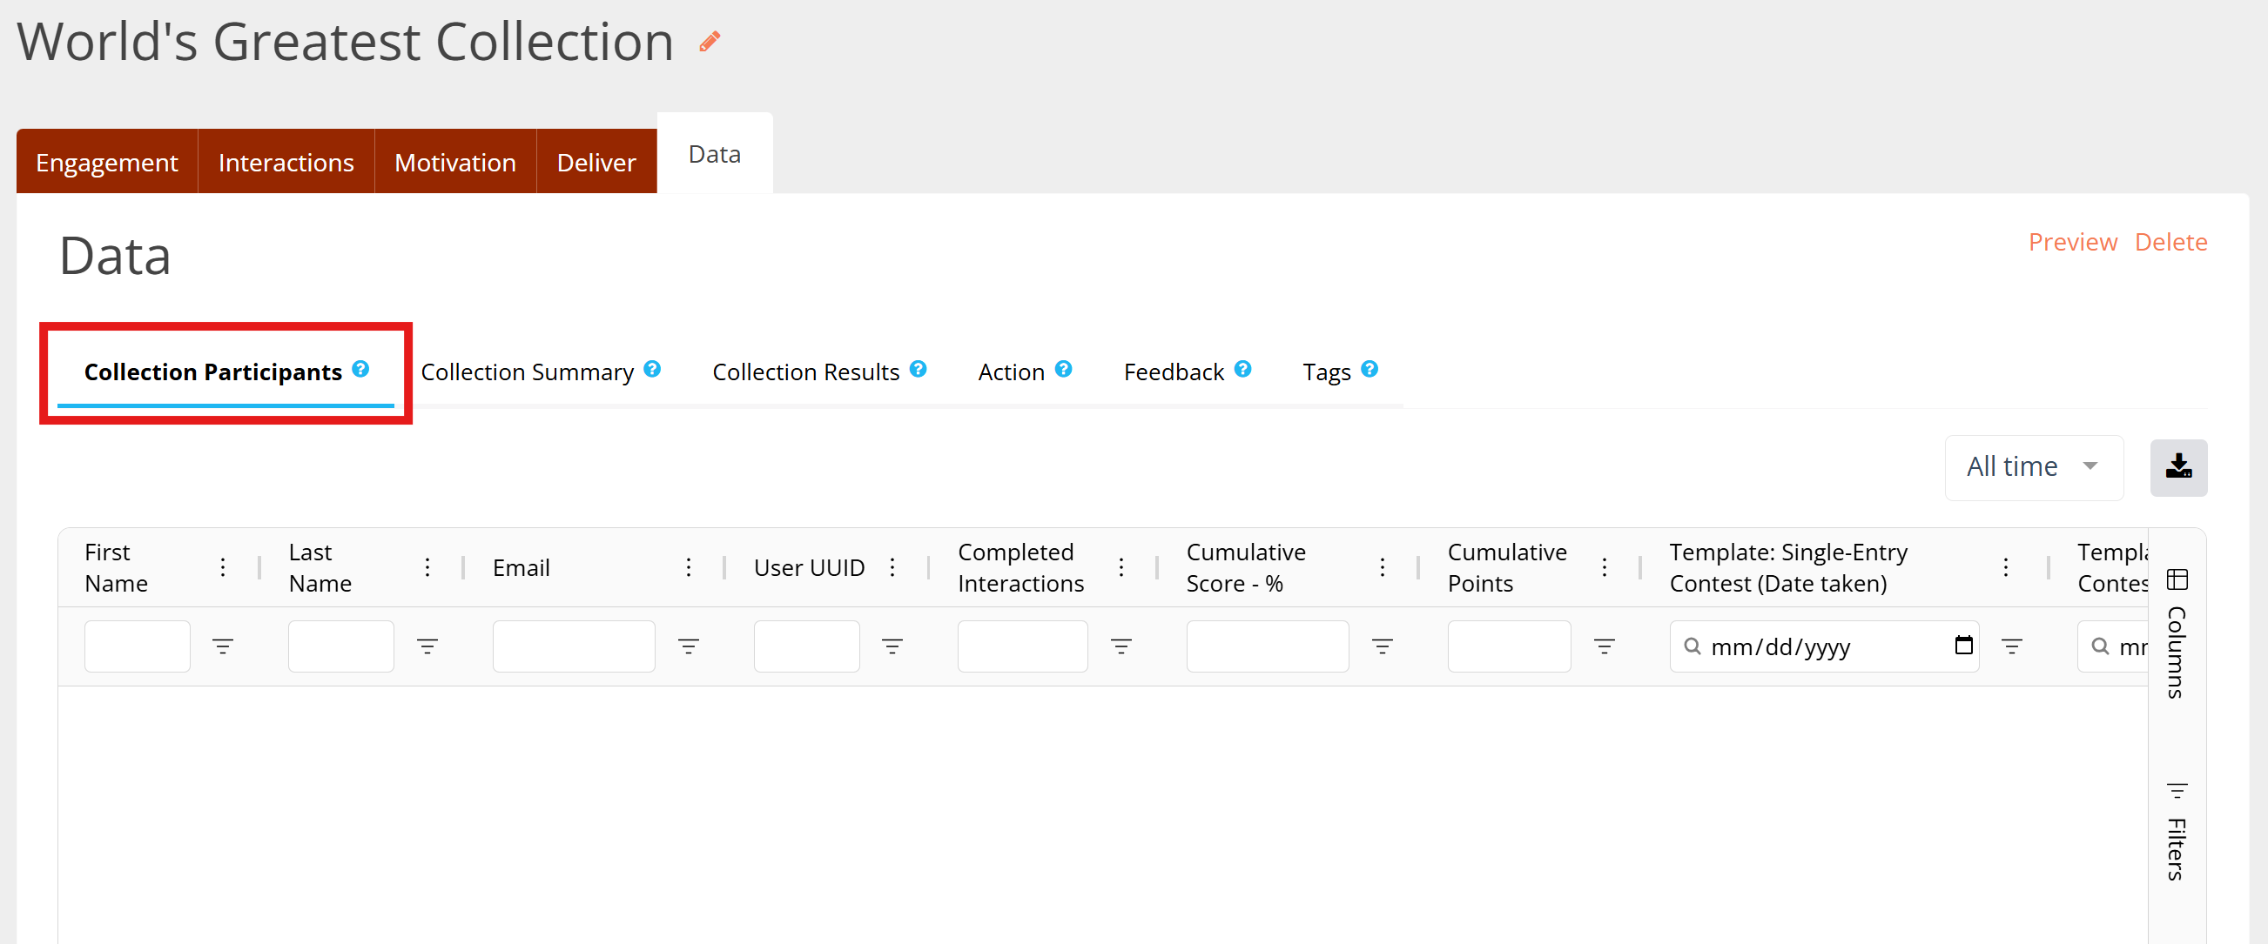Click the Cumulative Score filter input
The width and height of the screenshot is (2268, 944).
pos(1267,646)
